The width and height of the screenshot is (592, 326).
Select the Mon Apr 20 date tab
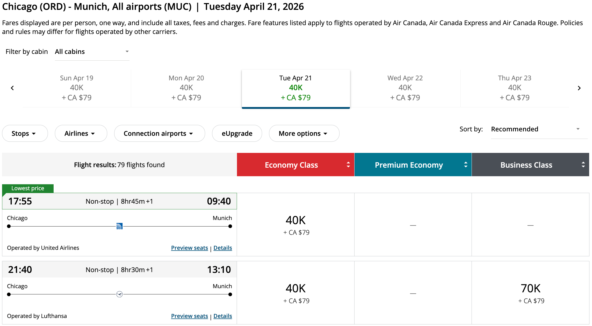pos(186,88)
